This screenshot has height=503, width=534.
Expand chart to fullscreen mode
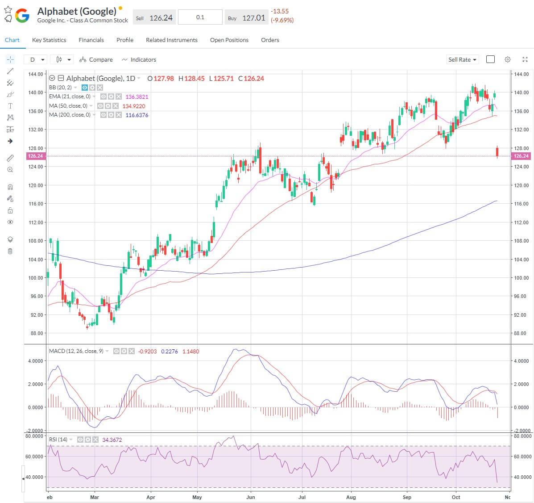(525, 60)
